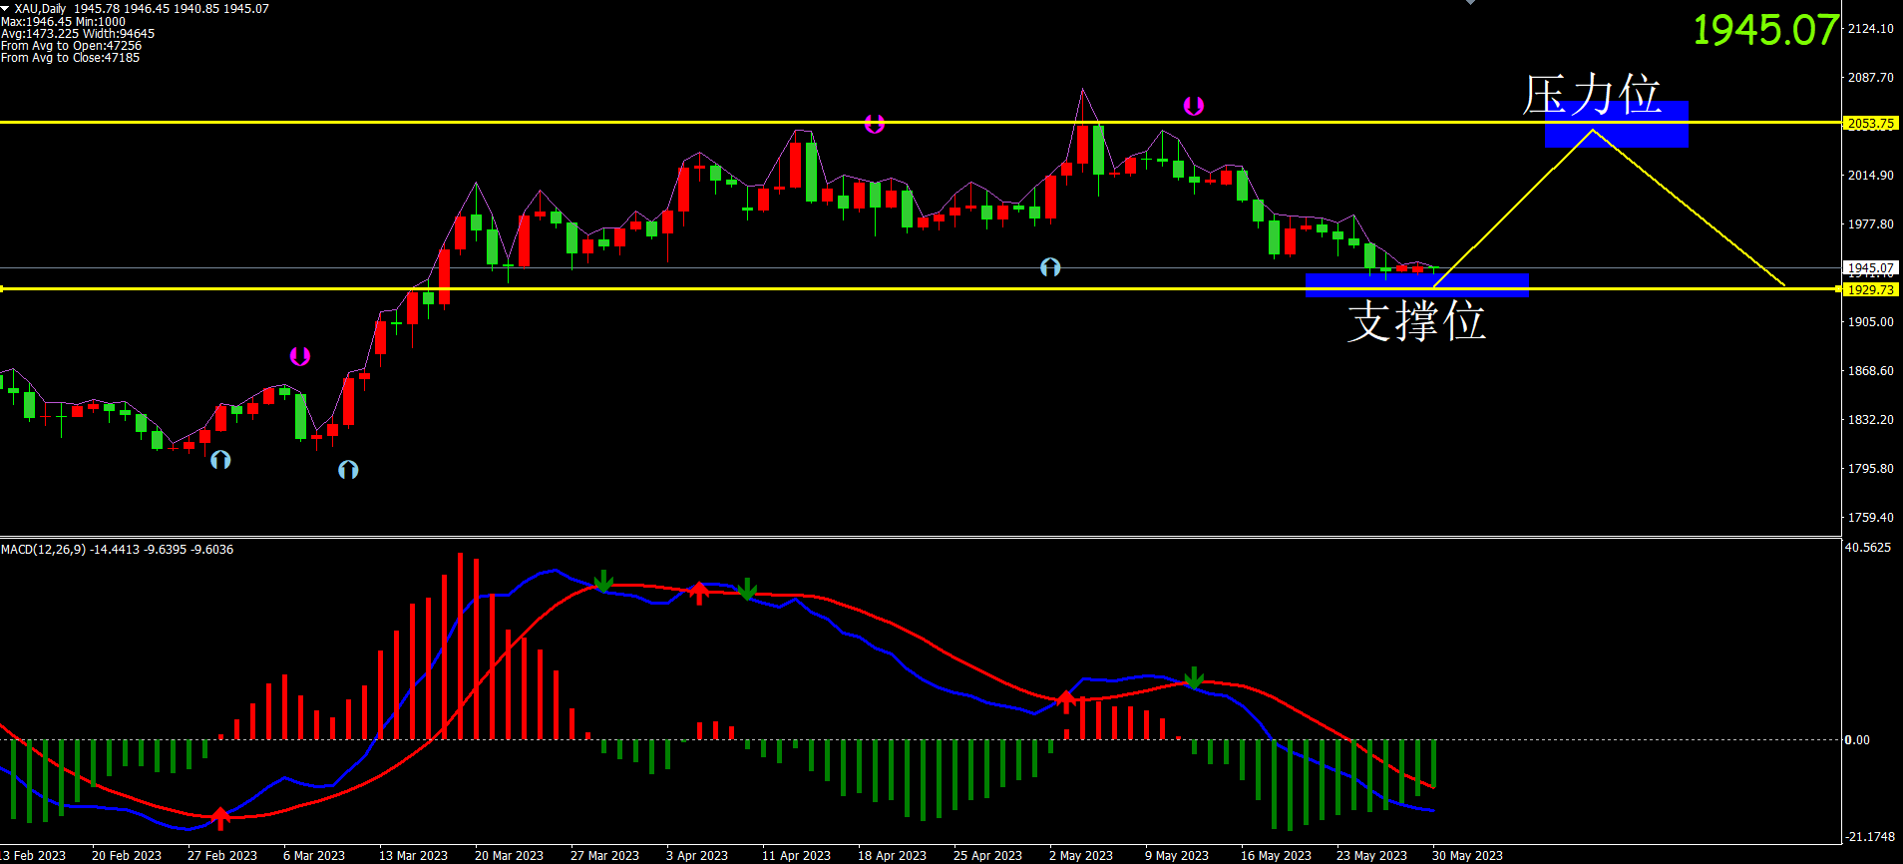Viewport: 1903px width, 864px height.
Task: Click the yellow 2053.75 price tag on axis
Action: (1870, 124)
